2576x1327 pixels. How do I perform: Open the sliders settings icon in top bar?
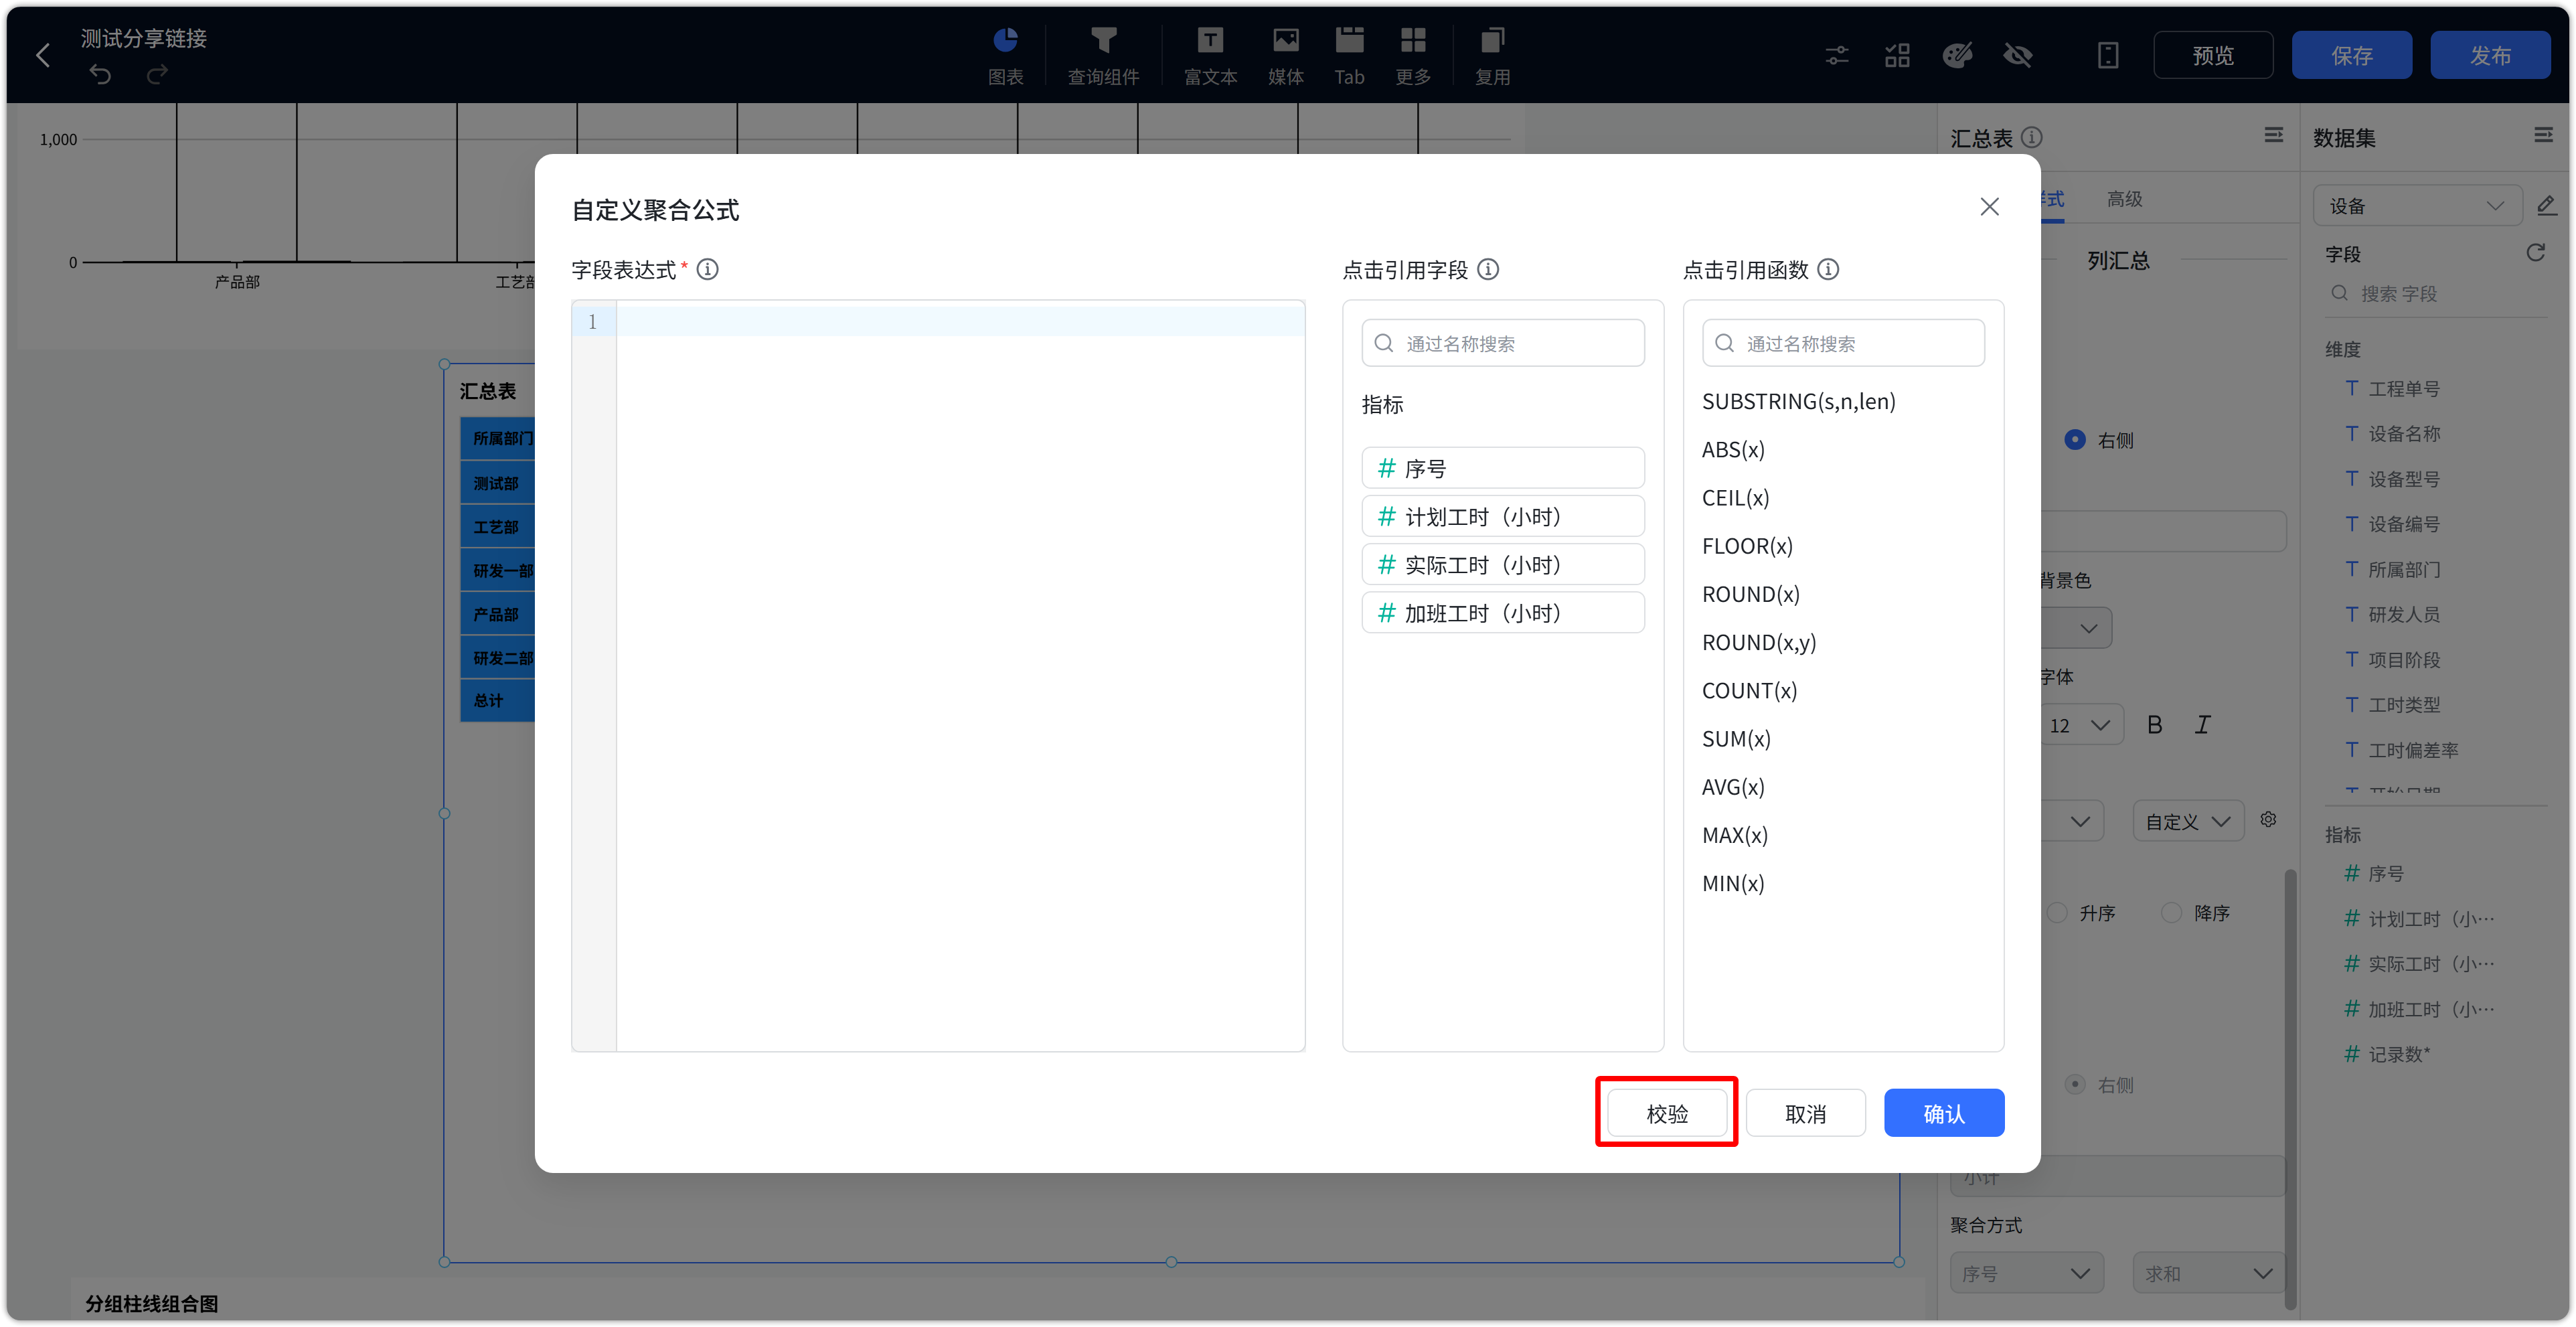click(x=1836, y=55)
